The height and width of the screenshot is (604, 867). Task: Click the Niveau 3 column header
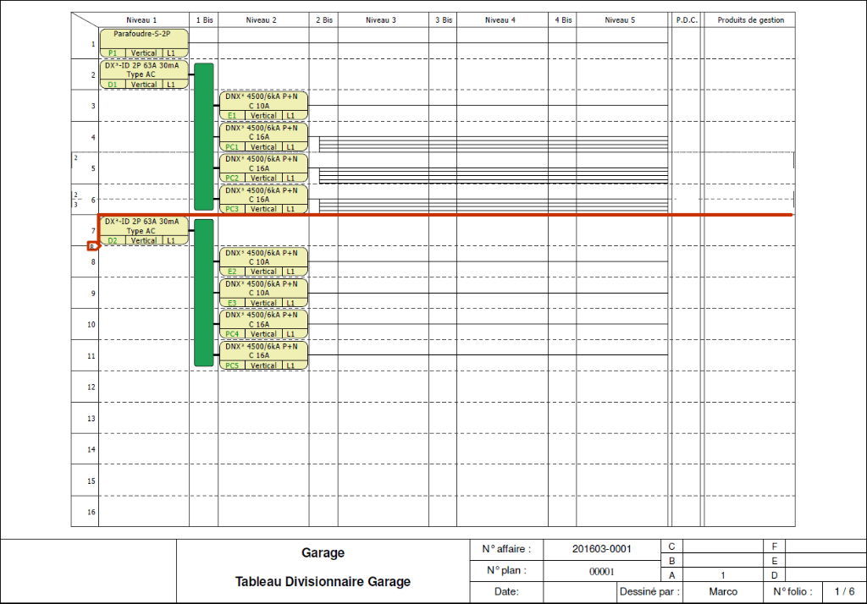coord(381,20)
